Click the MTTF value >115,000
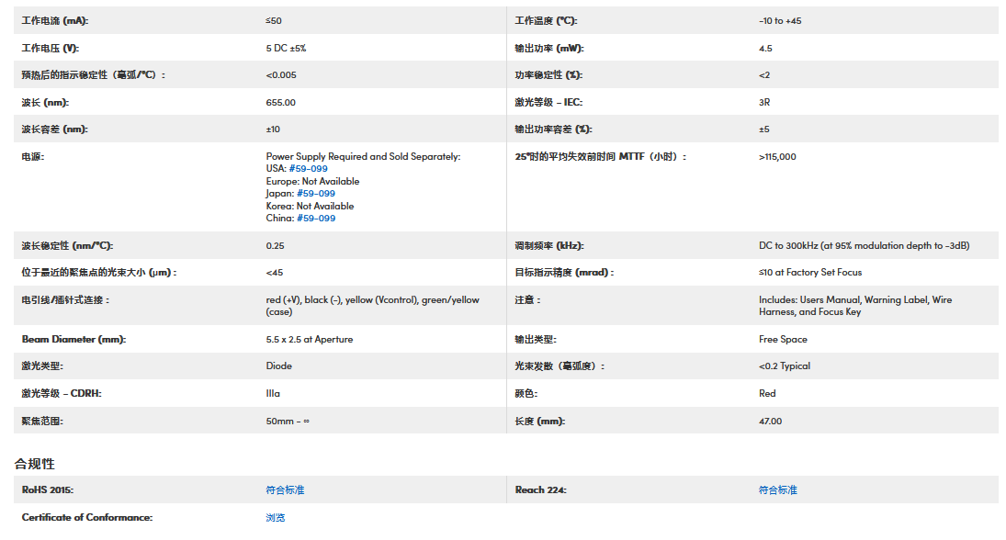 pyautogui.click(x=777, y=157)
